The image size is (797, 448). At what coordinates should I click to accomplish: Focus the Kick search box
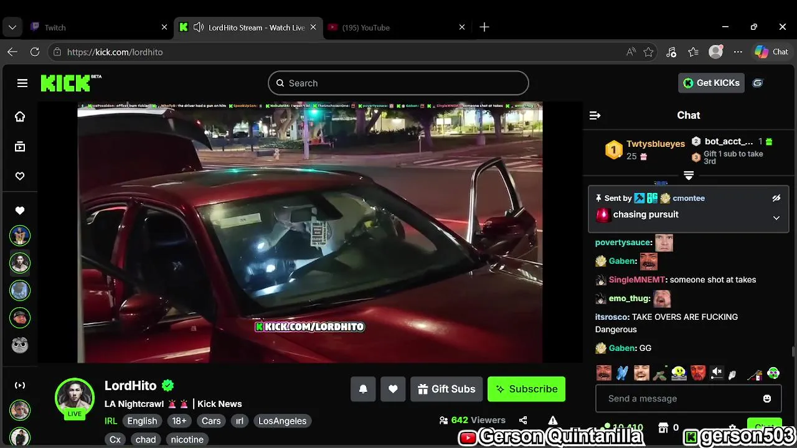click(398, 83)
